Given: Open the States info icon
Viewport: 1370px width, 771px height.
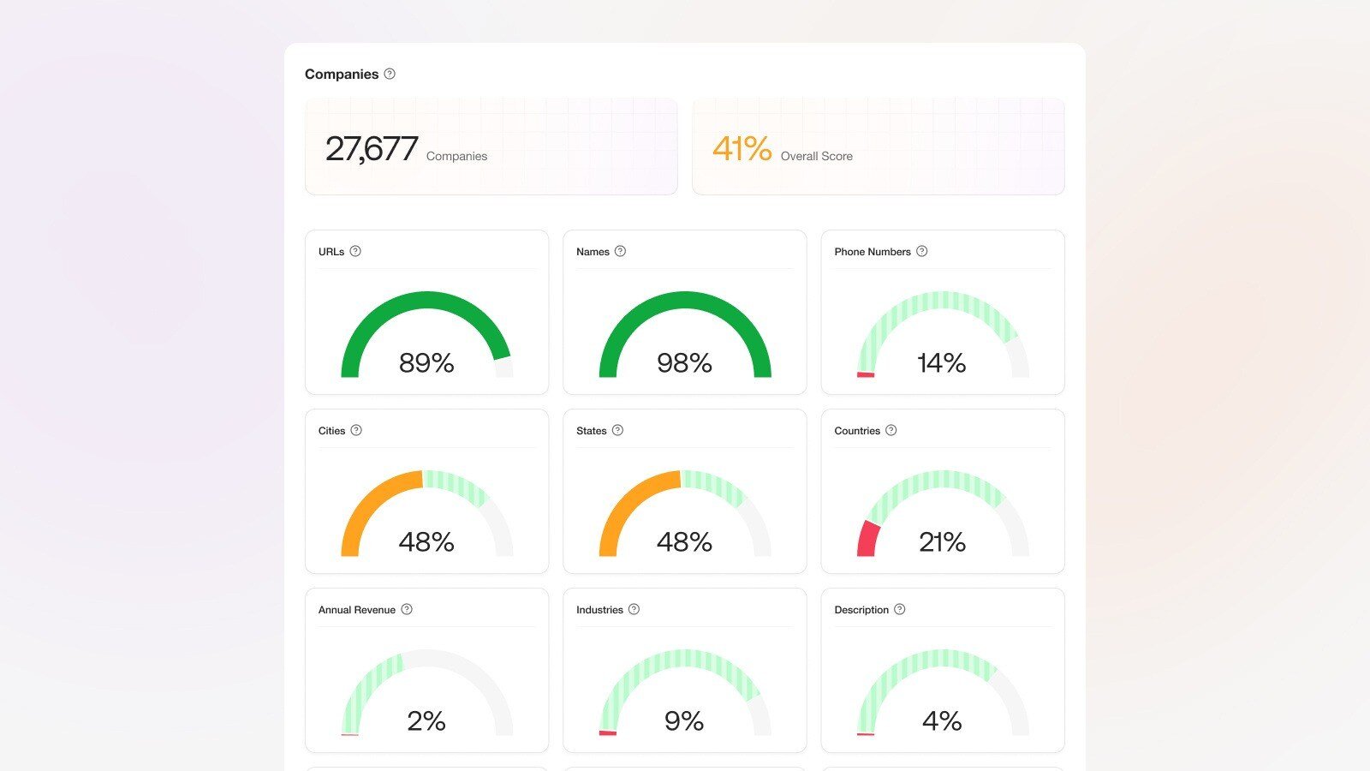Looking at the screenshot, I should pos(617,430).
